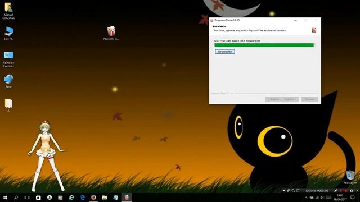
Task: Click the Ver Detalhes button
Action: (225, 52)
